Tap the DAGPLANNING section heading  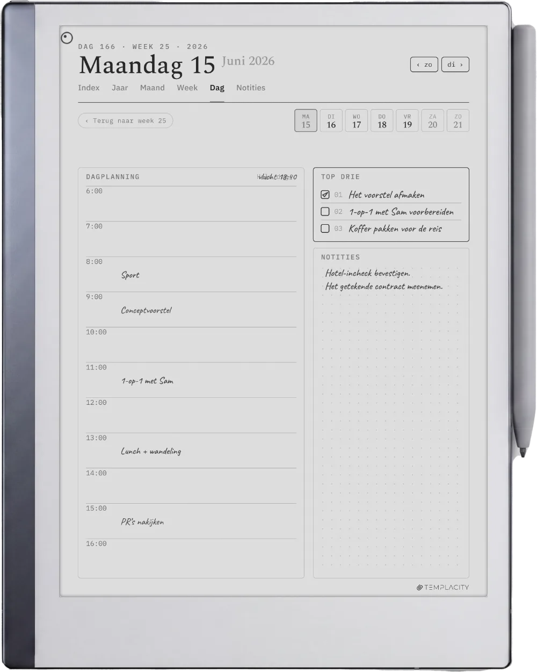point(113,177)
